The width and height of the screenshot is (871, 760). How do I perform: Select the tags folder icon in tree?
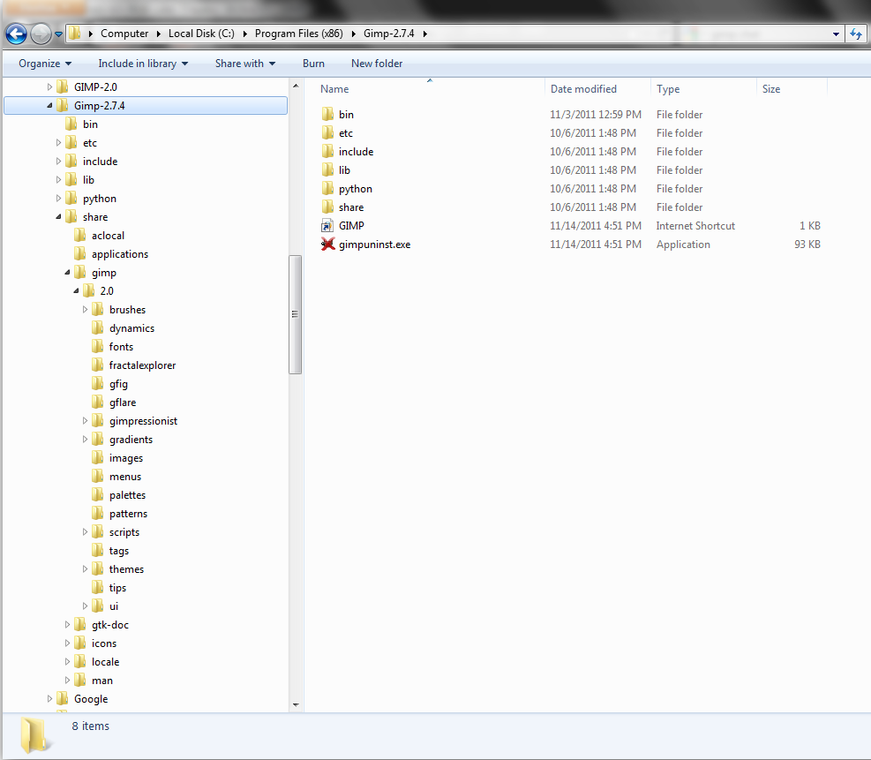98,551
